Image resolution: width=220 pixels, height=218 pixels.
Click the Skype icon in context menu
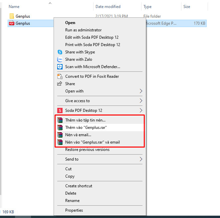(x=60, y=52)
